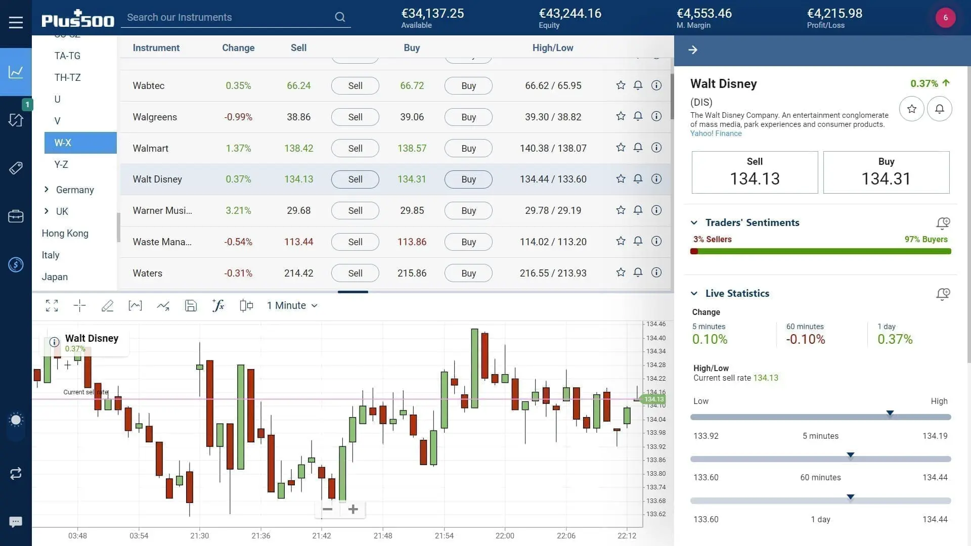Open chart info icon beside Walt Disney

54,342
